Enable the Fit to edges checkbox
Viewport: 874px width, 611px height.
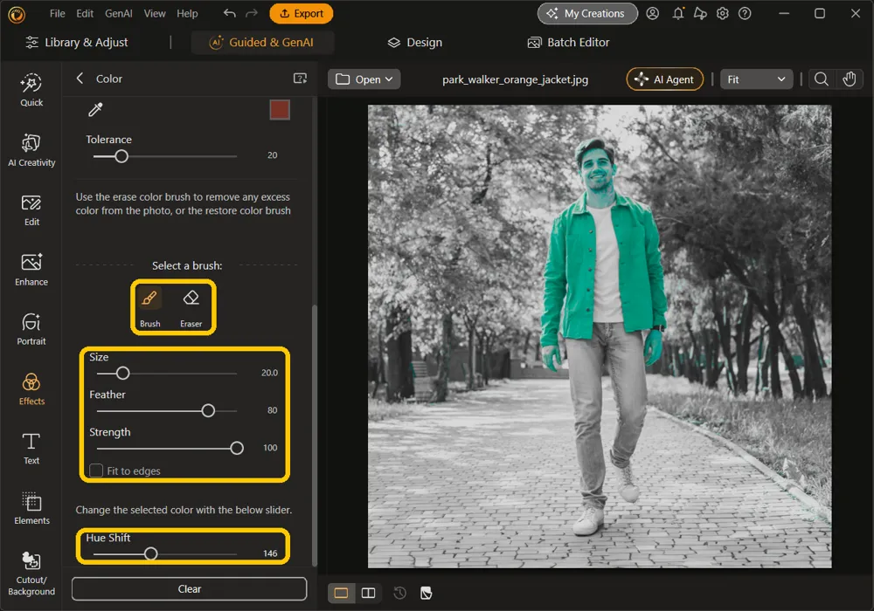pyautogui.click(x=96, y=470)
